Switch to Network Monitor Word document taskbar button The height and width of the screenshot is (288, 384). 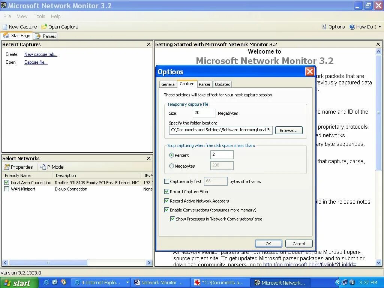click(160, 283)
